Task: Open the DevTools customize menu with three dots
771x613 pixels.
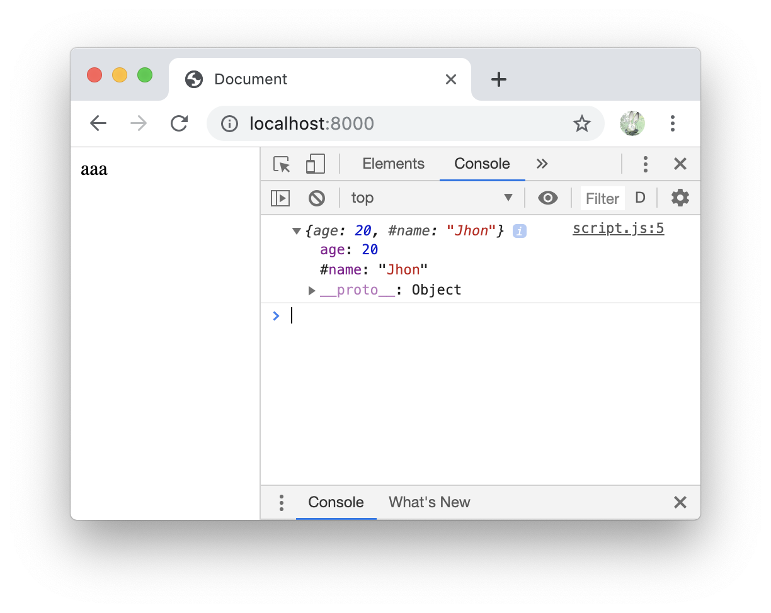Action: (x=645, y=164)
